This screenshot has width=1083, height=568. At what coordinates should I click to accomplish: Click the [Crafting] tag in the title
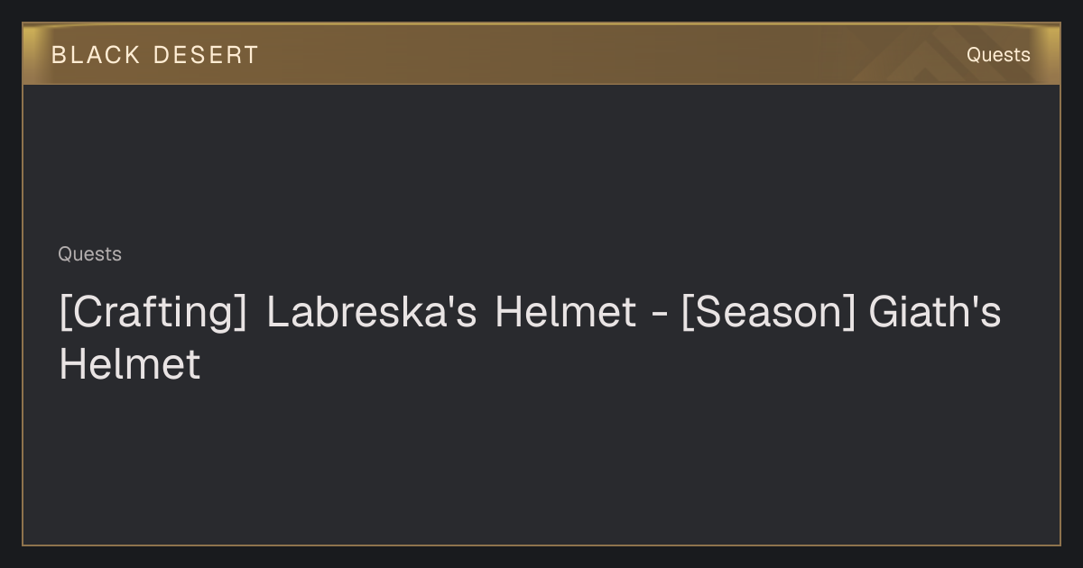(x=153, y=313)
